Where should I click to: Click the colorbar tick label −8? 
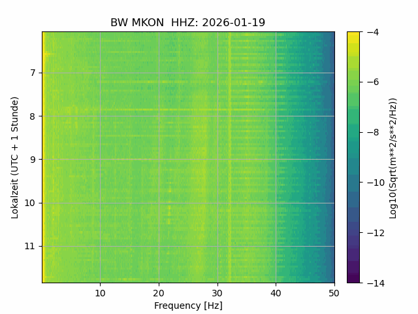pyautogui.click(x=373, y=132)
